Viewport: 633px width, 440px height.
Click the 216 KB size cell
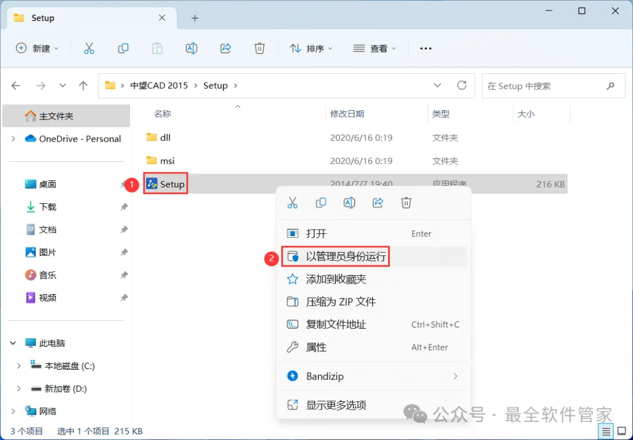pyautogui.click(x=550, y=185)
